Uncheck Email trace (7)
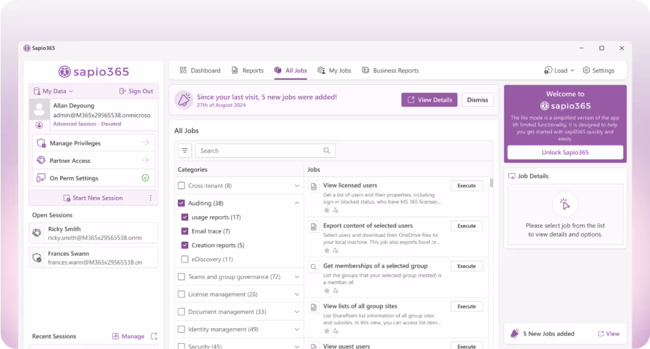This screenshot has width=650, height=349. pyautogui.click(x=185, y=231)
